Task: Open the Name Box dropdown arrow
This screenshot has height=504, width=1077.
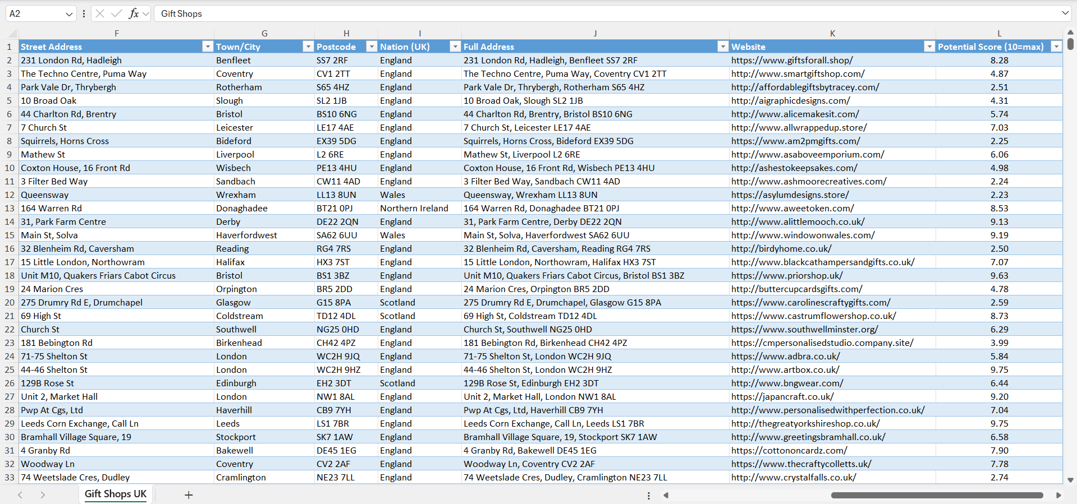Action: click(69, 14)
